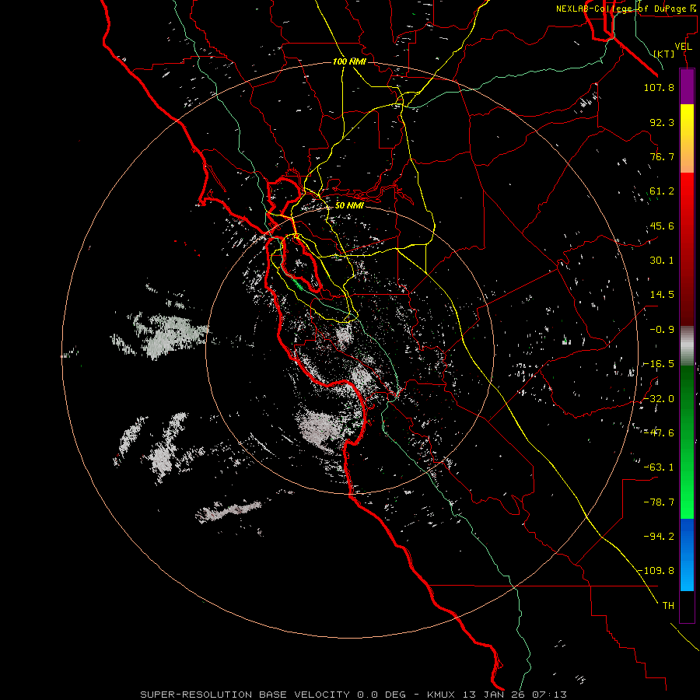The width and height of the screenshot is (700, 700).
Task: Click the TH label below the scale
Action: [668, 606]
